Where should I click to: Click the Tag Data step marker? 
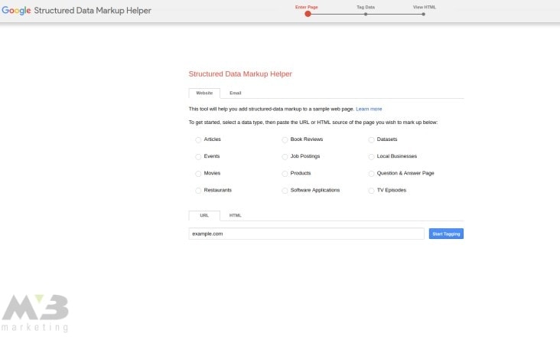(x=366, y=15)
